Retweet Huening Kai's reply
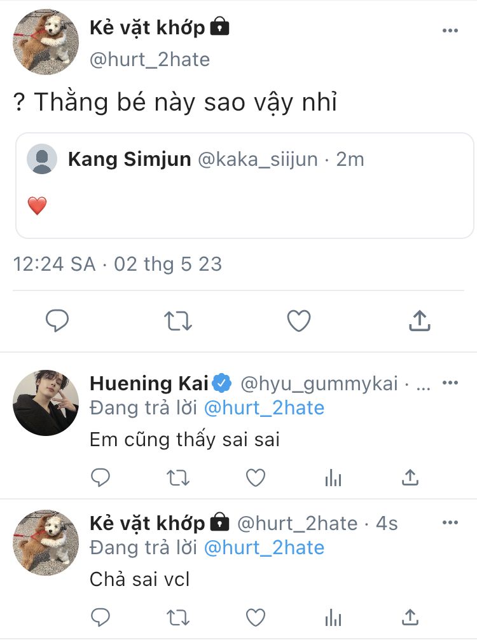 coord(178,477)
